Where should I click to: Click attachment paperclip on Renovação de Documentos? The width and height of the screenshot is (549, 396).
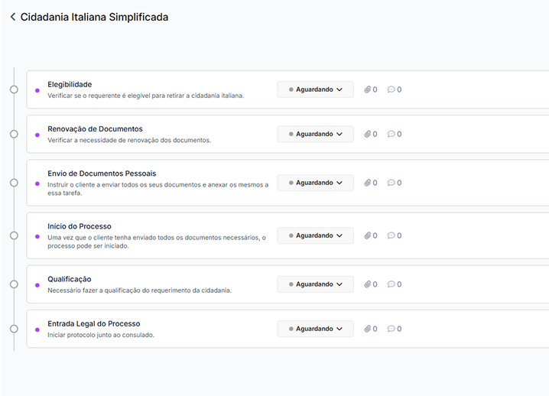(368, 134)
